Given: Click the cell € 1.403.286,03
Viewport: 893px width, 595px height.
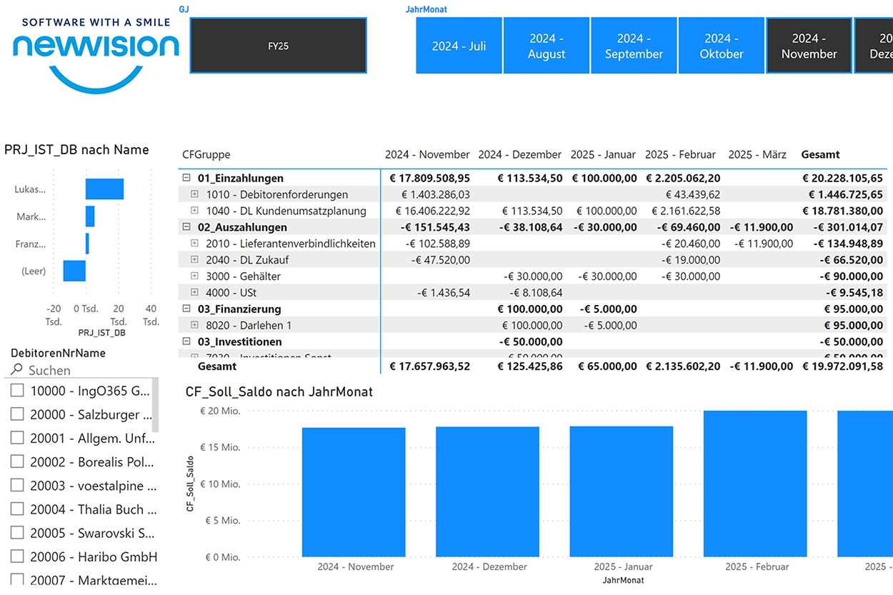Looking at the screenshot, I should [x=435, y=194].
